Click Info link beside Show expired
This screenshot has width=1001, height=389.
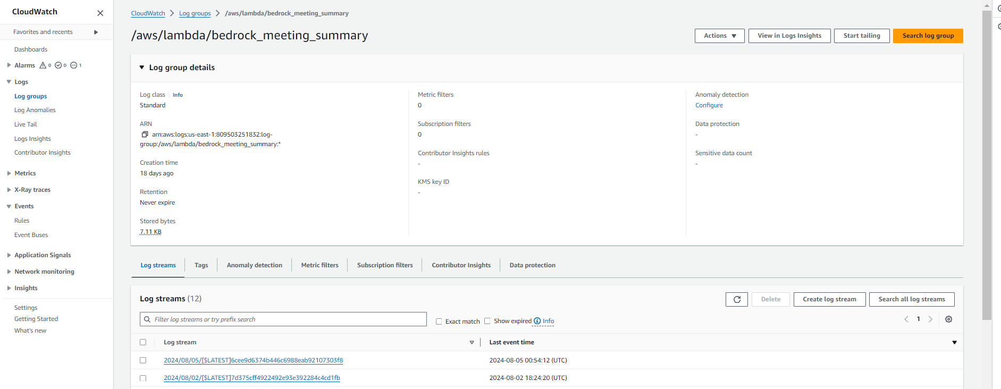point(548,321)
